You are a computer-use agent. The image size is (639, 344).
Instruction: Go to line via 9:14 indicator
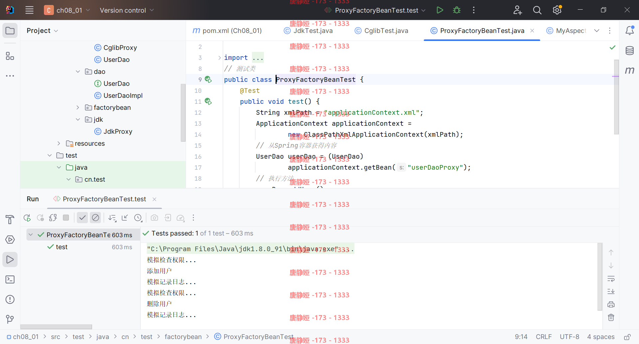(521, 337)
